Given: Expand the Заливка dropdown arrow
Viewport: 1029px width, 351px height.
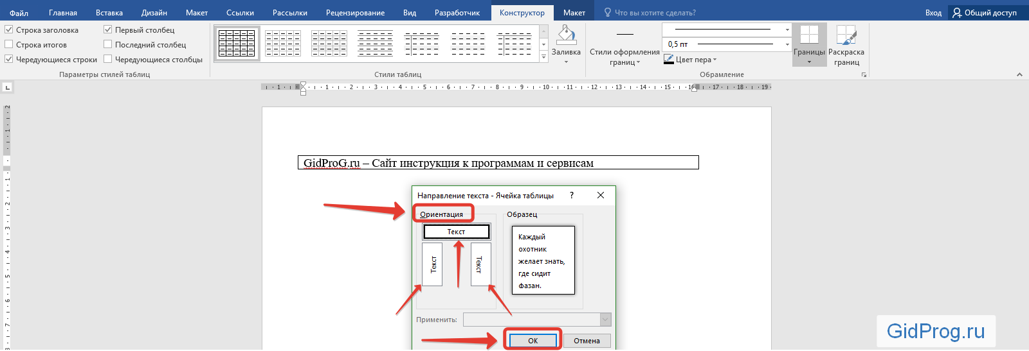Looking at the screenshot, I should click(566, 62).
